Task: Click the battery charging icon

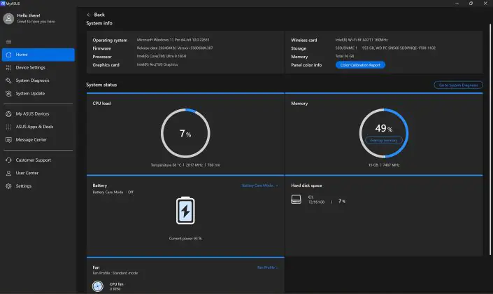Action: click(185, 210)
